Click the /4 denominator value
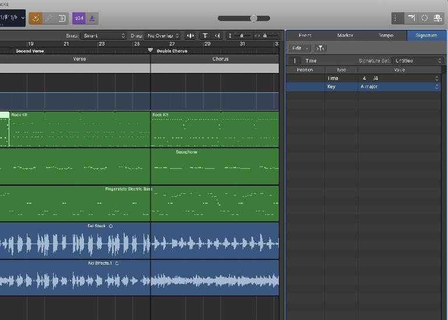 click(376, 78)
